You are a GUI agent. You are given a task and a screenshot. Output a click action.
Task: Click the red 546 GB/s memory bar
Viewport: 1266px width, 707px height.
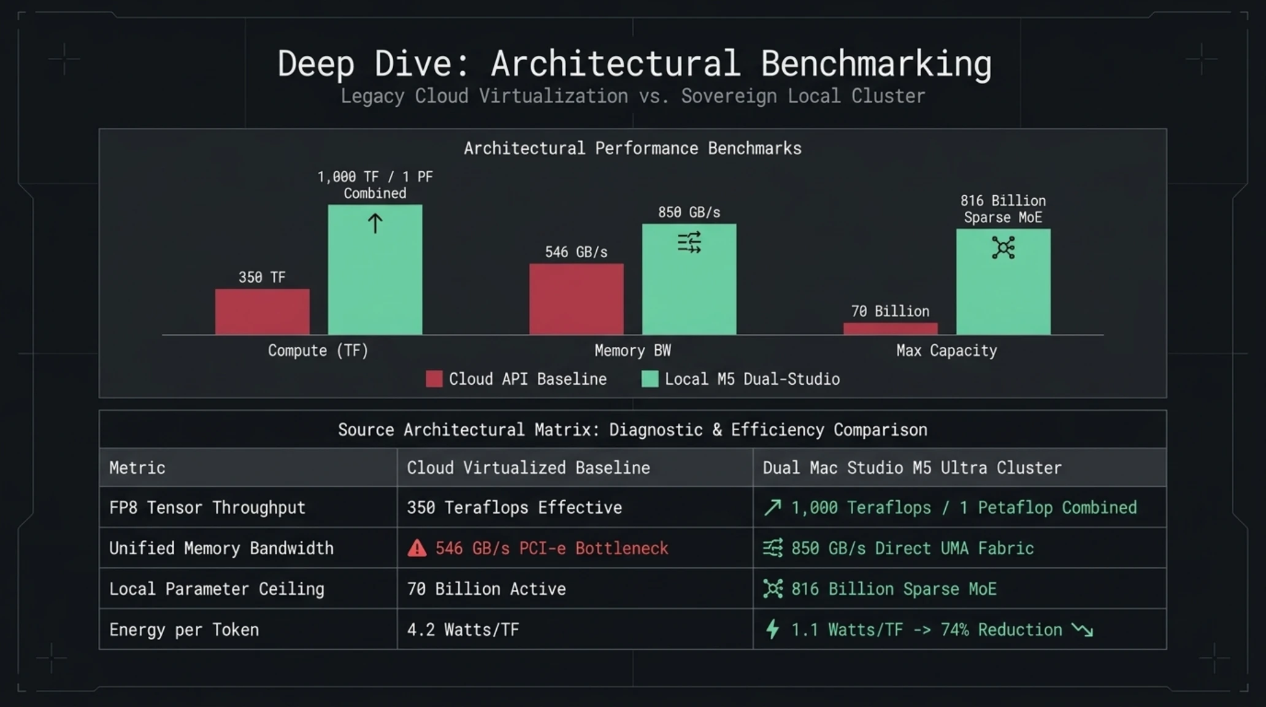coord(577,299)
